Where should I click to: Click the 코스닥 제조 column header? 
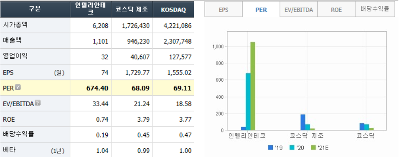pos(132,9)
